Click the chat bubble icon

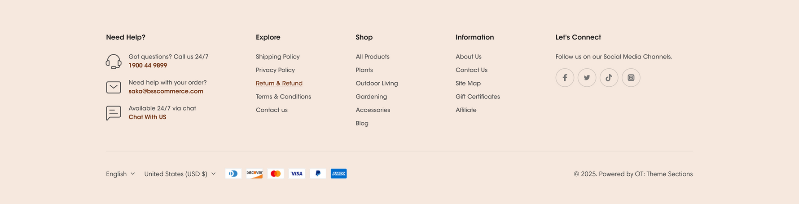tap(114, 113)
